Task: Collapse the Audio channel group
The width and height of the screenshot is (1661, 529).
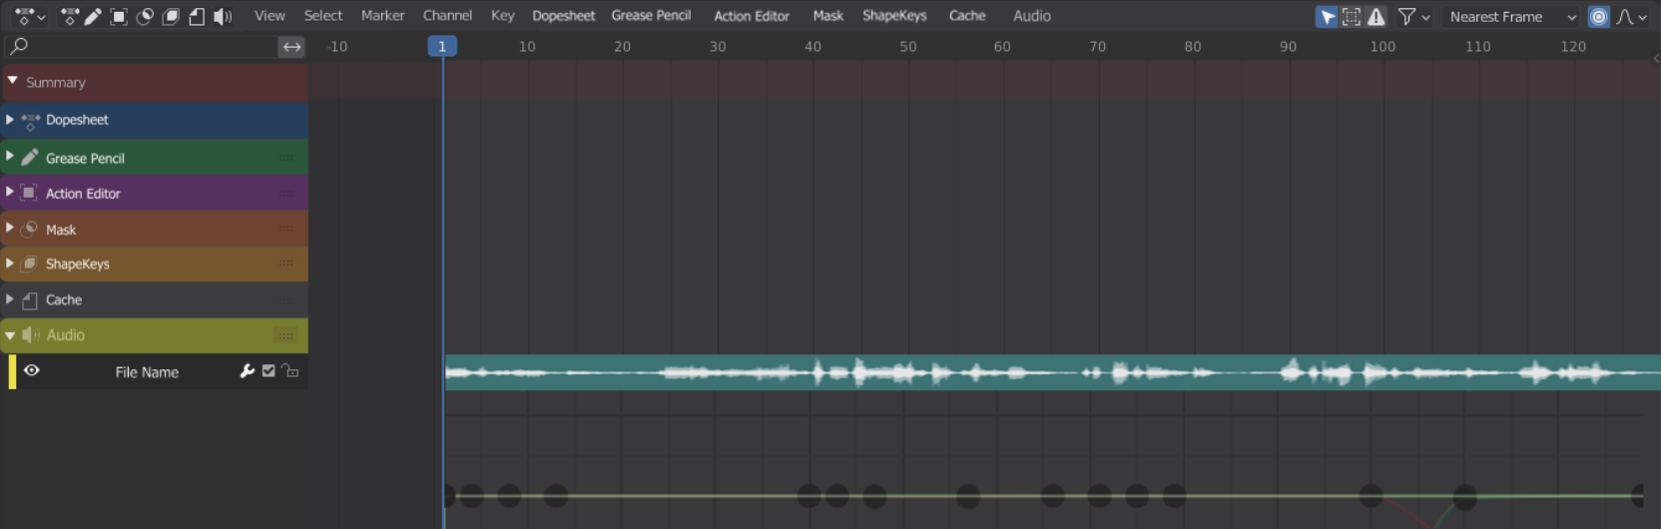Action: pos(10,335)
